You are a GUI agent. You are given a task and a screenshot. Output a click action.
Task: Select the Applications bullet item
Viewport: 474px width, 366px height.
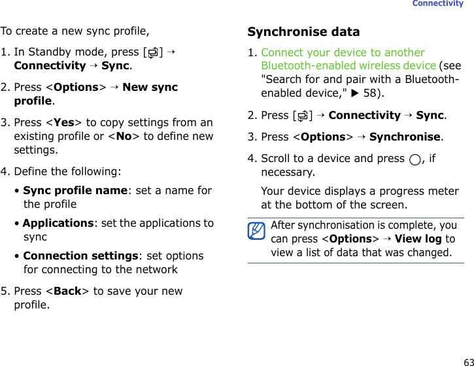114,230
